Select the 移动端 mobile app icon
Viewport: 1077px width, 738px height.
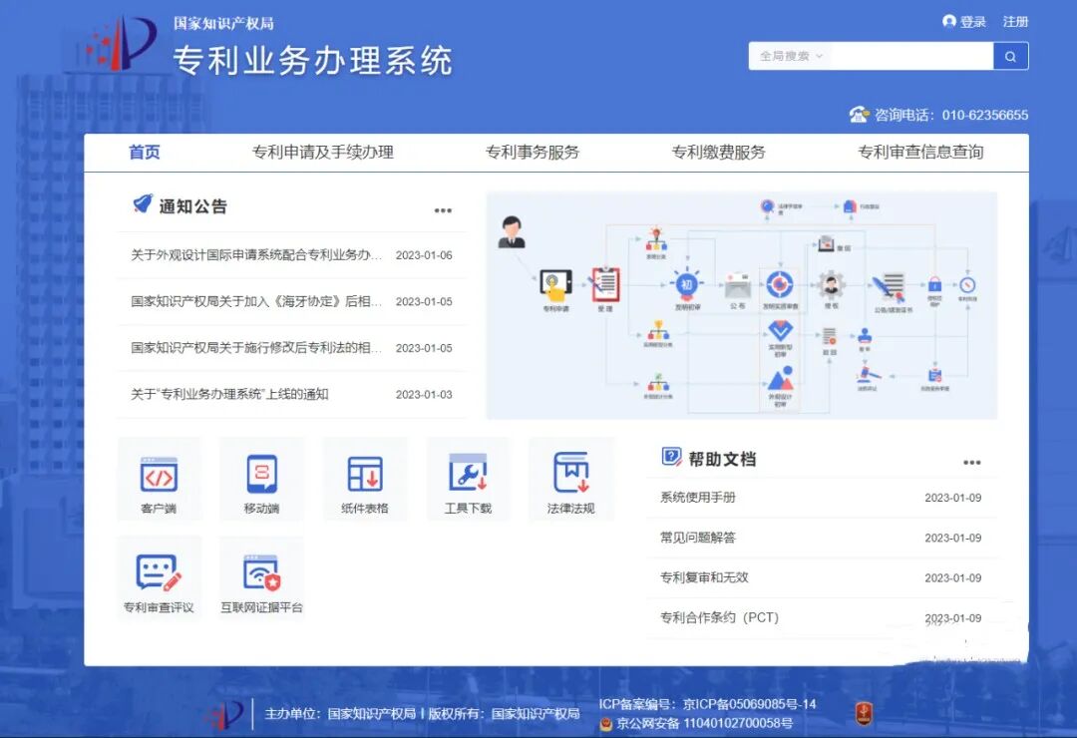coord(261,479)
